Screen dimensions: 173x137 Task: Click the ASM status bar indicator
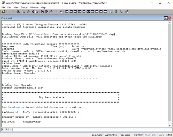pos(147,135)
